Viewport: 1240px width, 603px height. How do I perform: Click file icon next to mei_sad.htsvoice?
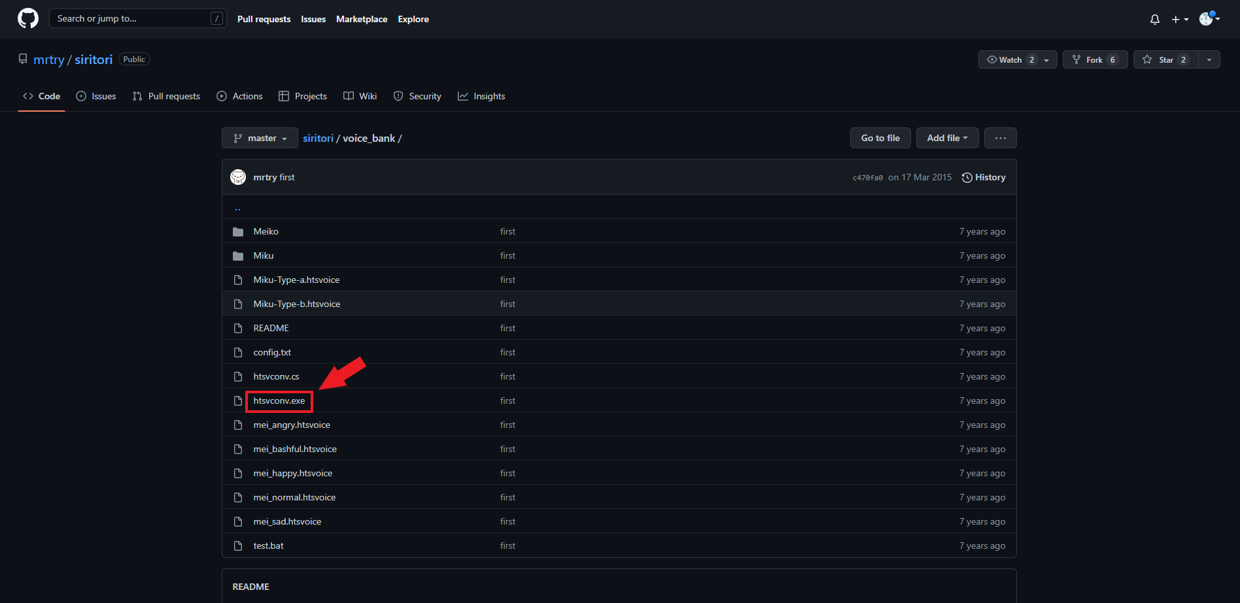coord(238,522)
